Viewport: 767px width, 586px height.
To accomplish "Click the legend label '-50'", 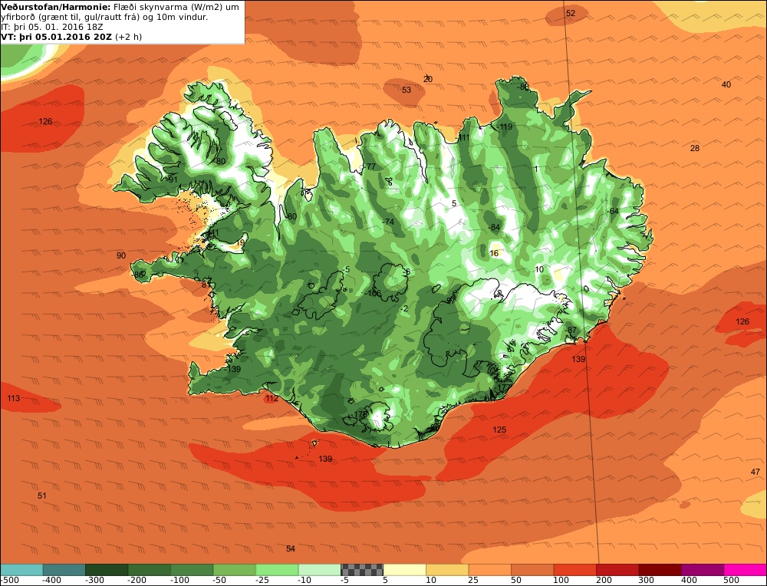I will (221, 581).
